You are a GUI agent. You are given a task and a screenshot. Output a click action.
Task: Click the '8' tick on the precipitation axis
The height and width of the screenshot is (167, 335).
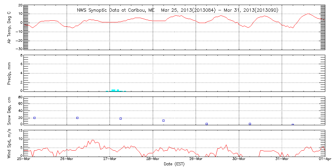tap(21, 55)
